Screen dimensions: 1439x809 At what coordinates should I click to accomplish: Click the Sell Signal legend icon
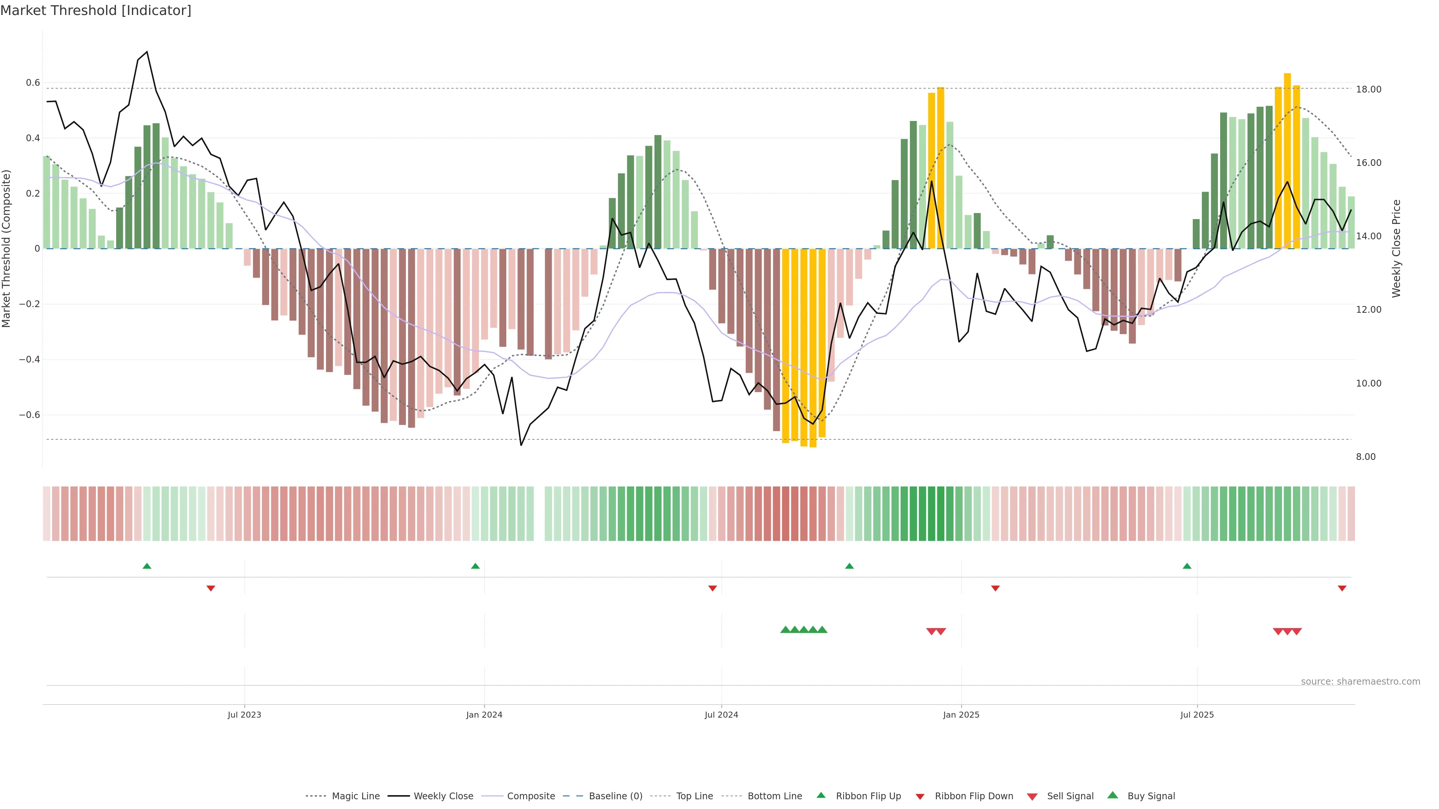coord(1032,796)
